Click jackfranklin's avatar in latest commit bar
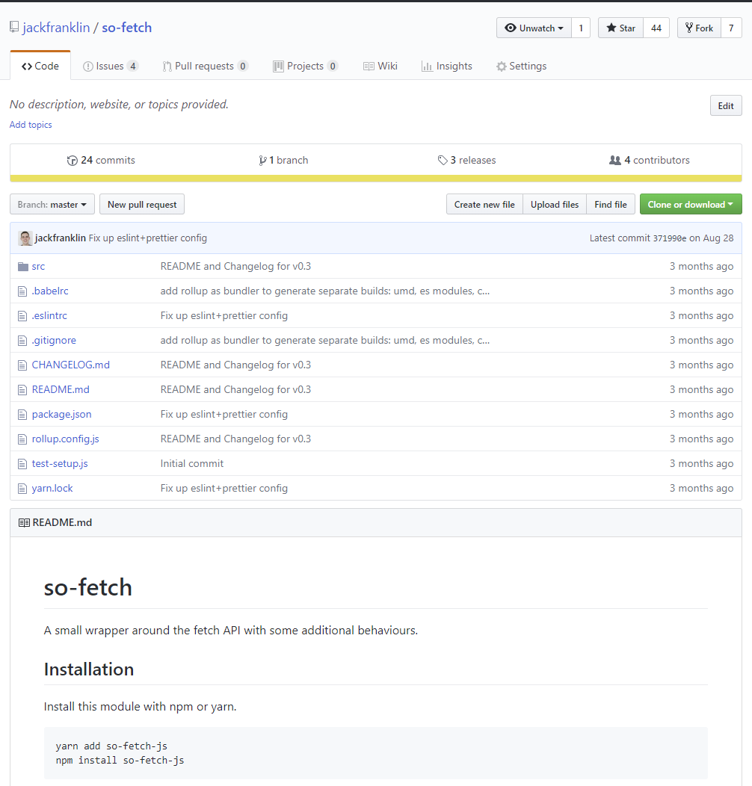Screen dimensions: 752x786 [x=25, y=238]
